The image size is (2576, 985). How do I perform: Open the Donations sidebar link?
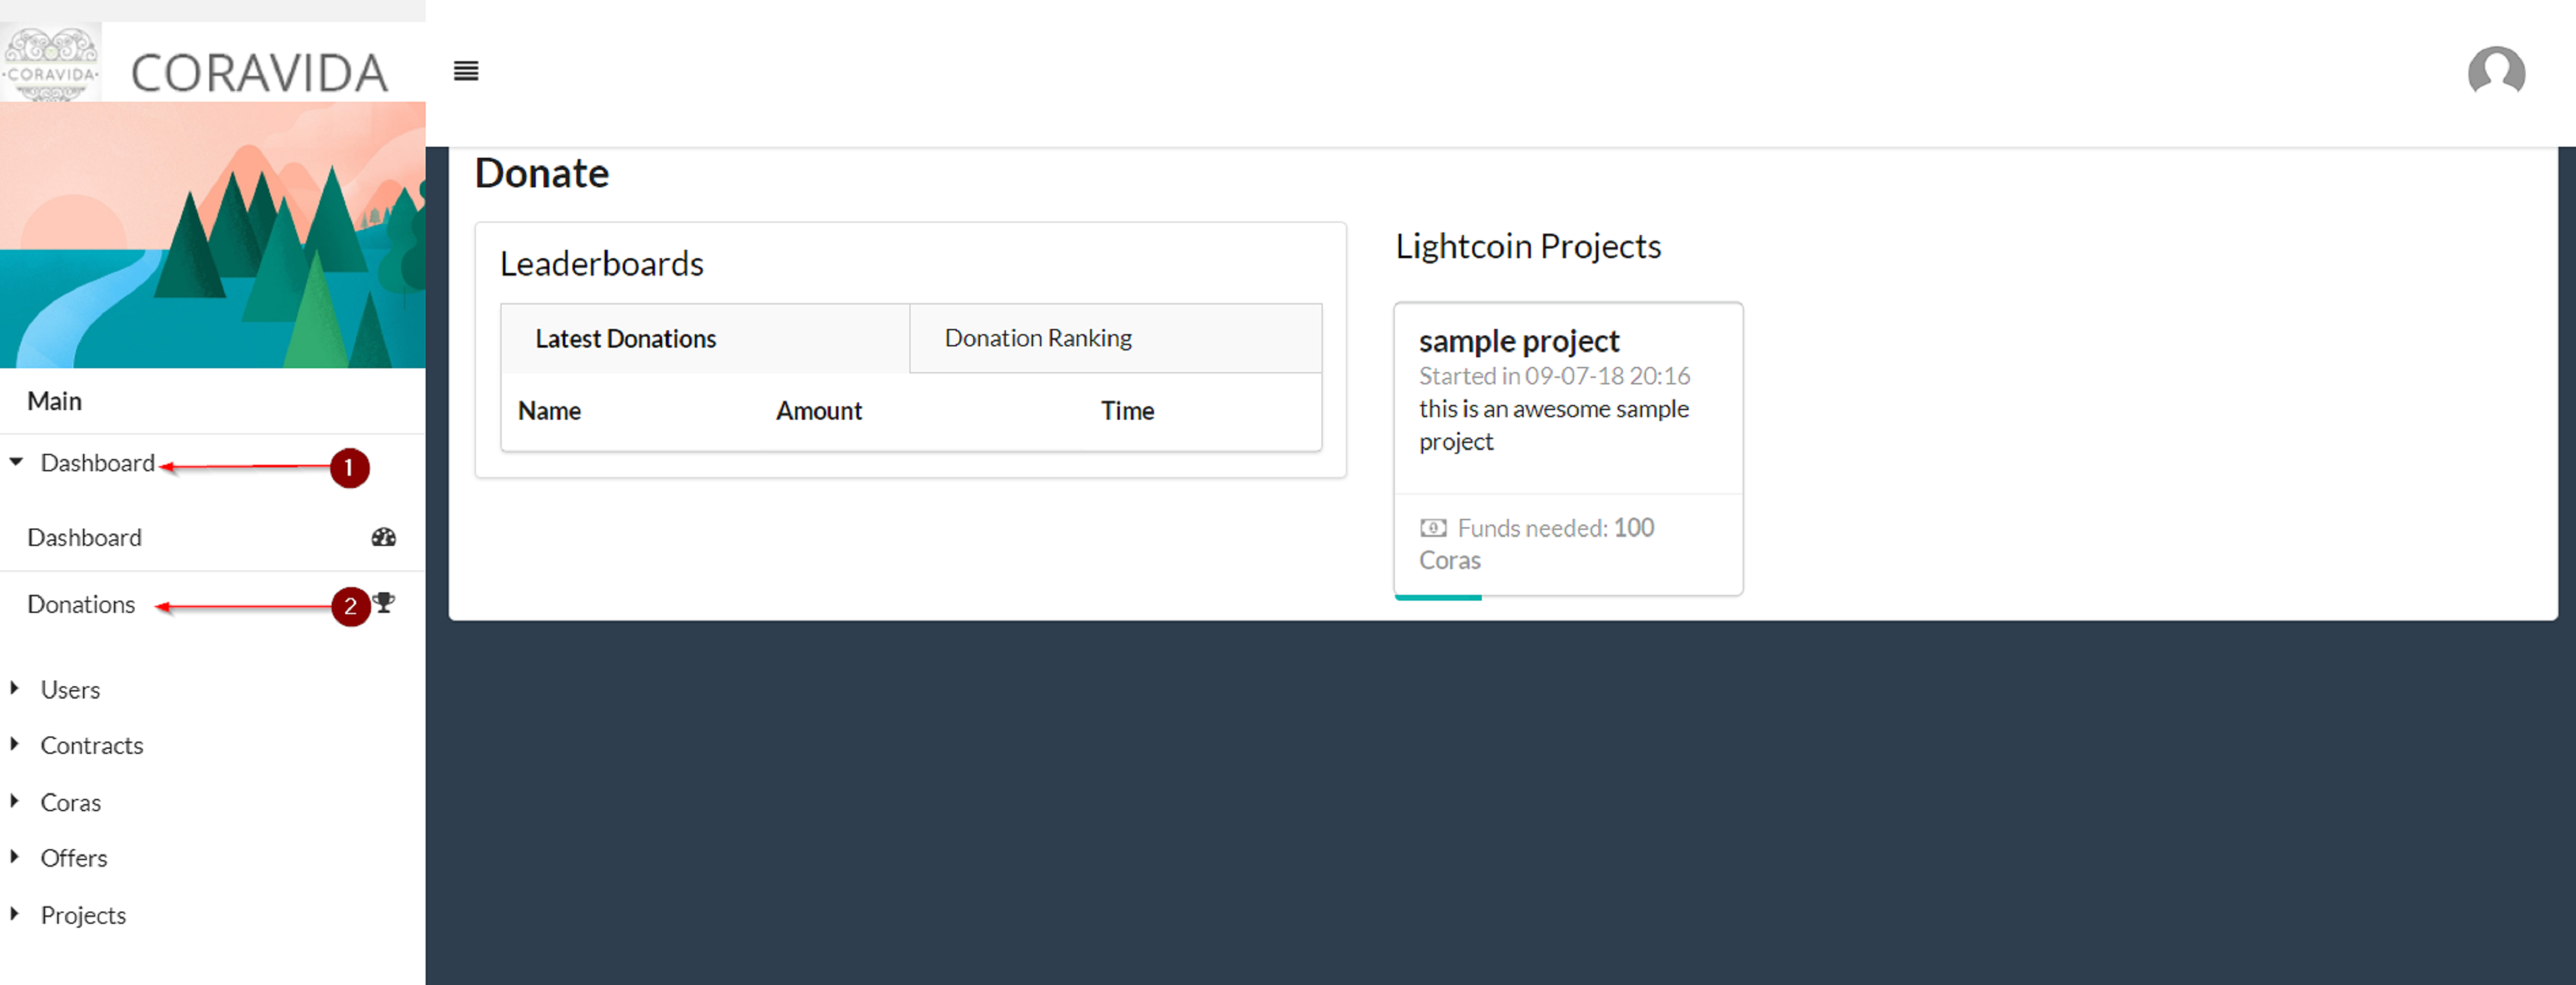point(81,604)
